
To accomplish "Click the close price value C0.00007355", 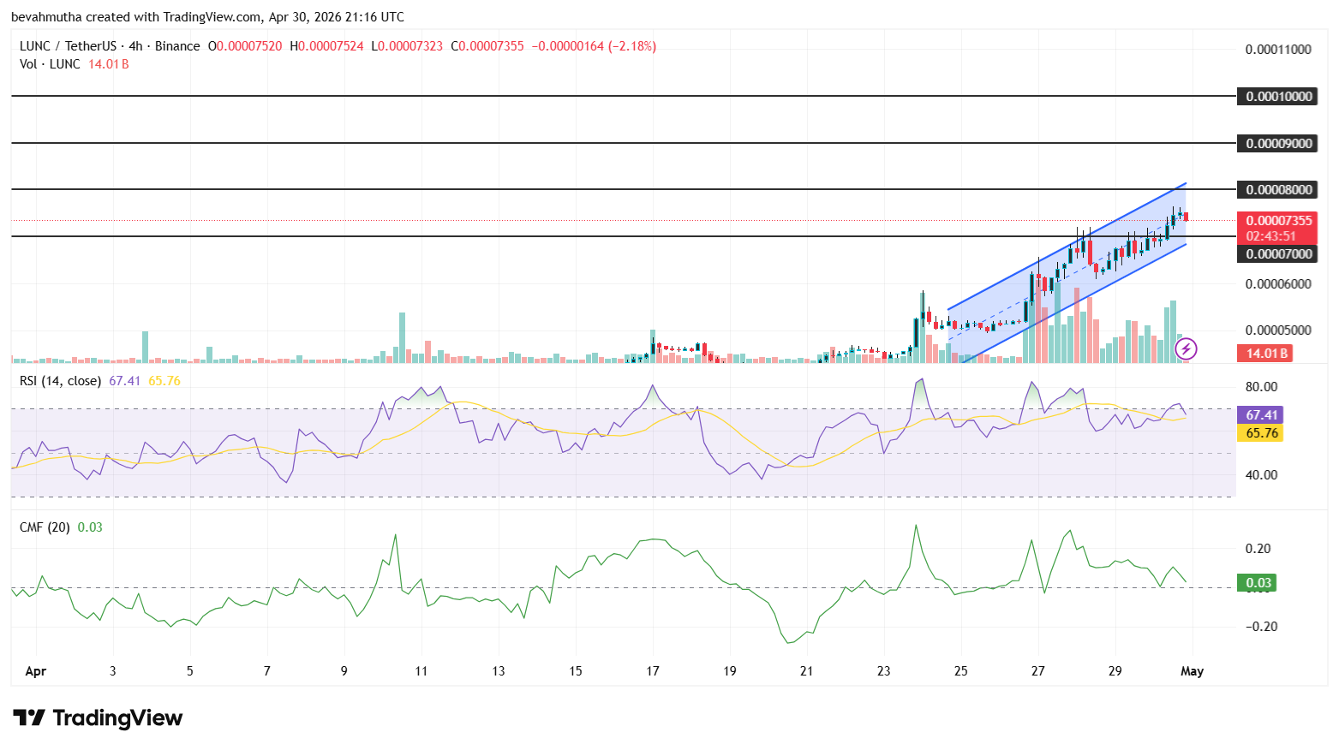I will click(487, 46).
